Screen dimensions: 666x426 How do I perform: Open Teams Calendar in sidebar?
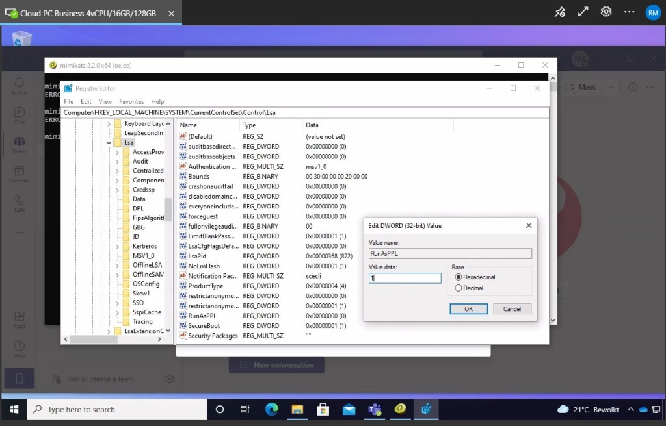click(x=19, y=175)
